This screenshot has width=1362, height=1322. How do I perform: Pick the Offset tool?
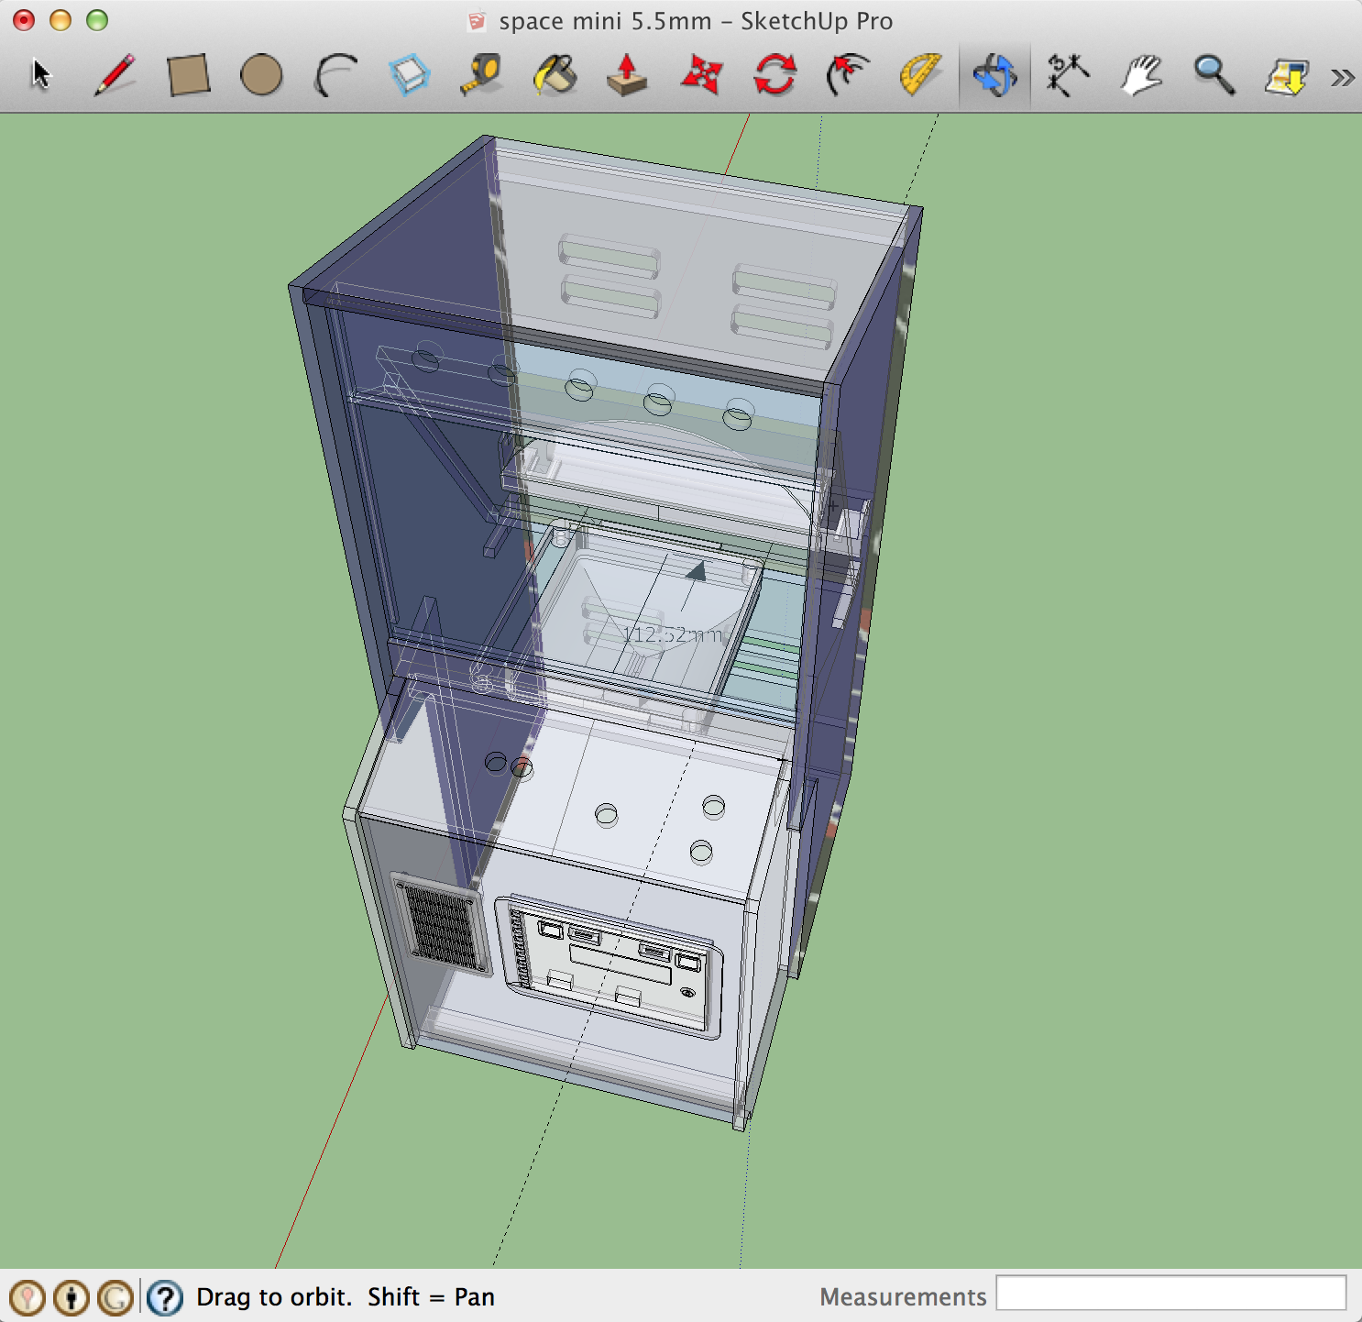(x=848, y=75)
